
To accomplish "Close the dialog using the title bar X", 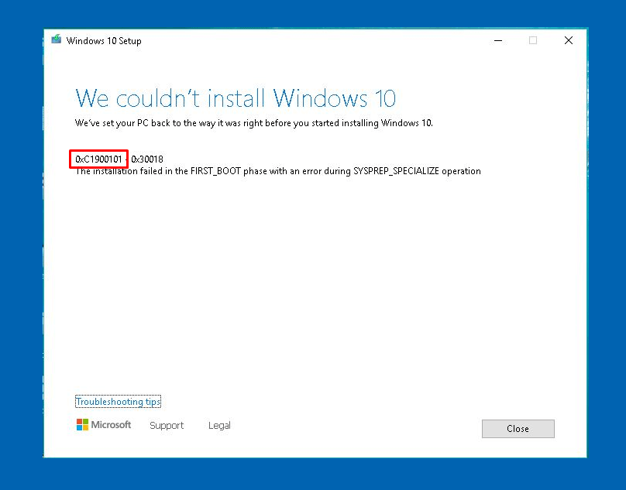I will pyautogui.click(x=569, y=40).
